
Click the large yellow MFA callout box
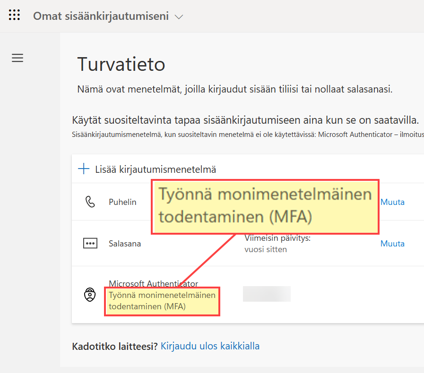click(265, 206)
